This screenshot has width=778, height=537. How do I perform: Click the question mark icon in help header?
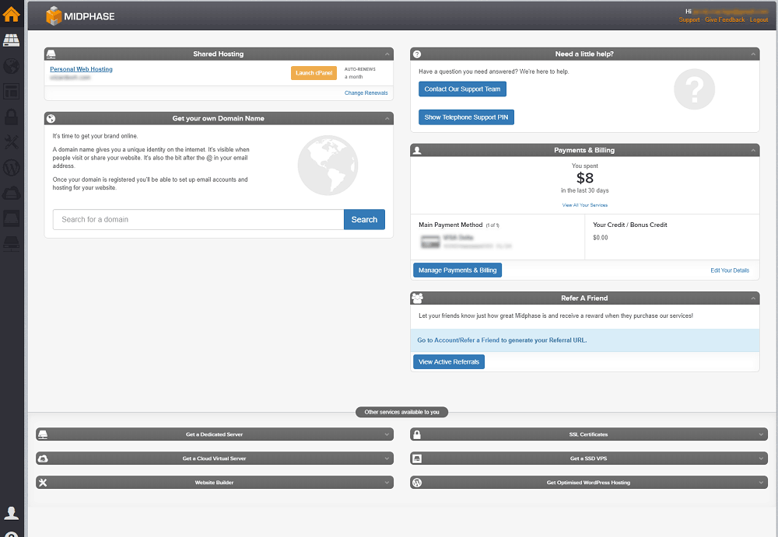[417, 54]
